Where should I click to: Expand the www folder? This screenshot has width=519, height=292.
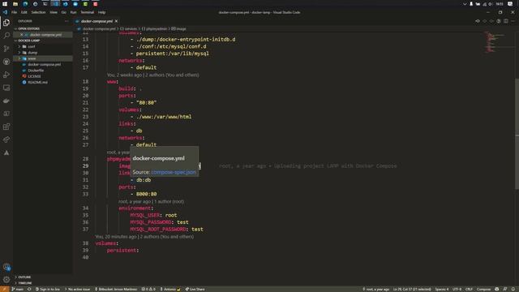(x=32, y=58)
